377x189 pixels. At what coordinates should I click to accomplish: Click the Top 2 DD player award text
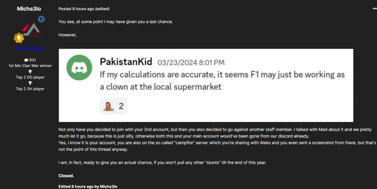pos(30,78)
